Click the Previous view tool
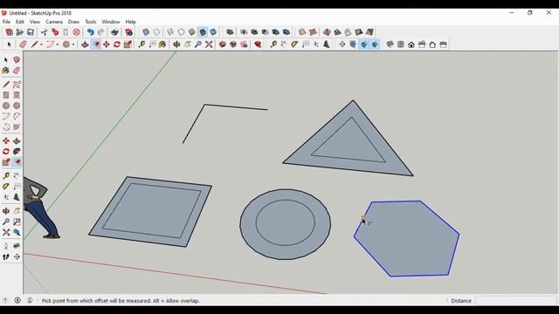Image resolution: width=559 pixels, height=314 pixels. point(17,233)
